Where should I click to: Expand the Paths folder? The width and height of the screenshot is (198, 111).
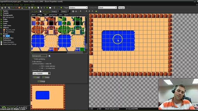1,19
